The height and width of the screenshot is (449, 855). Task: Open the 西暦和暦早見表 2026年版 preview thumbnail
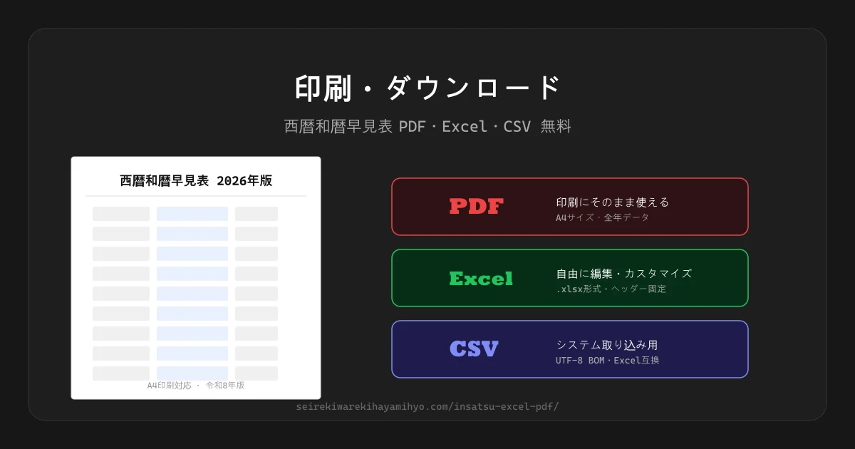[196, 278]
